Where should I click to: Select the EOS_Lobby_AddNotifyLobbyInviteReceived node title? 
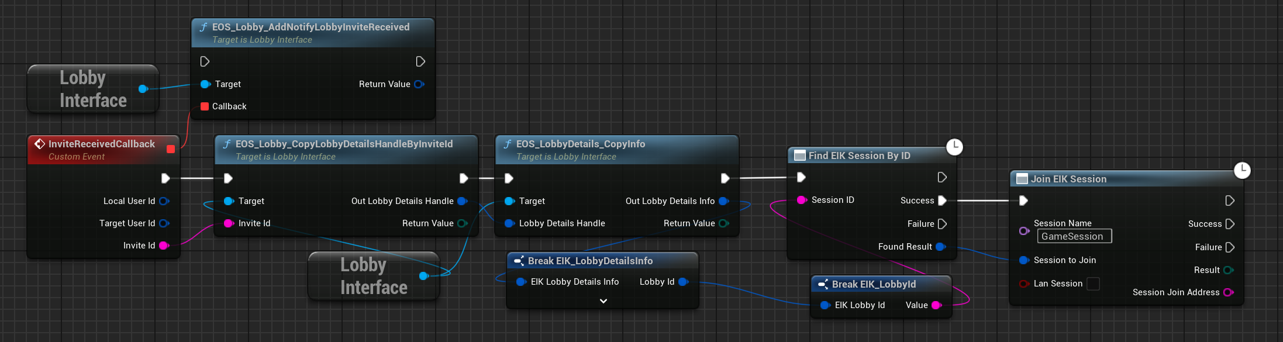coord(311,27)
